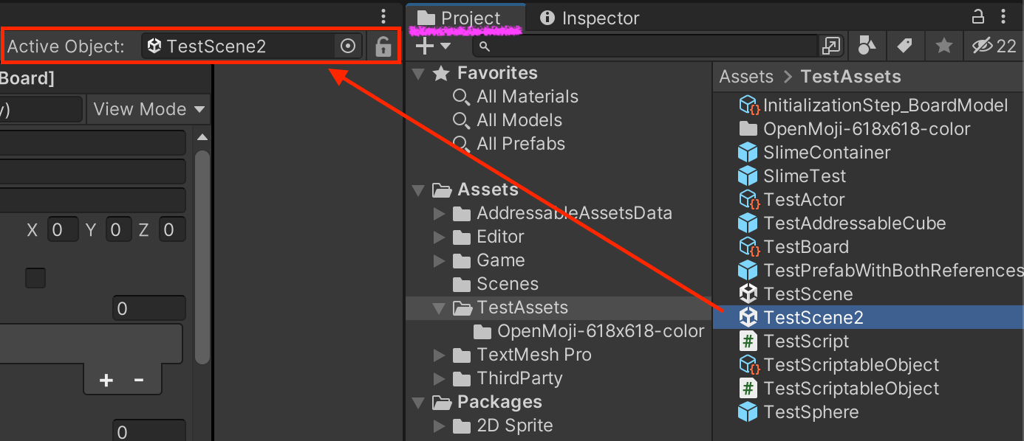
Task: Collapse the TestAssets folder arrow
Action: (439, 308)
